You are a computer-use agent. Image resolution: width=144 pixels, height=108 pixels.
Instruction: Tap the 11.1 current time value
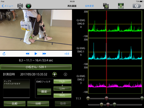tap(78, 99)
